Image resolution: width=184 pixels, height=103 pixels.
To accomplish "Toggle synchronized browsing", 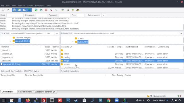I will coord(73,10).
